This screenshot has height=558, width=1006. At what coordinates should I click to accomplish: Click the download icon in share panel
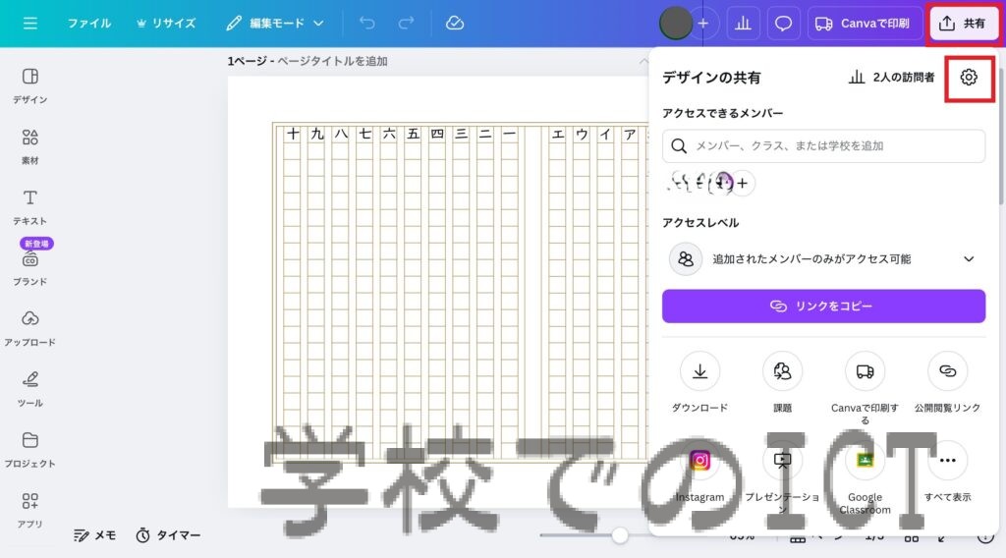click(x=699, y=371)
